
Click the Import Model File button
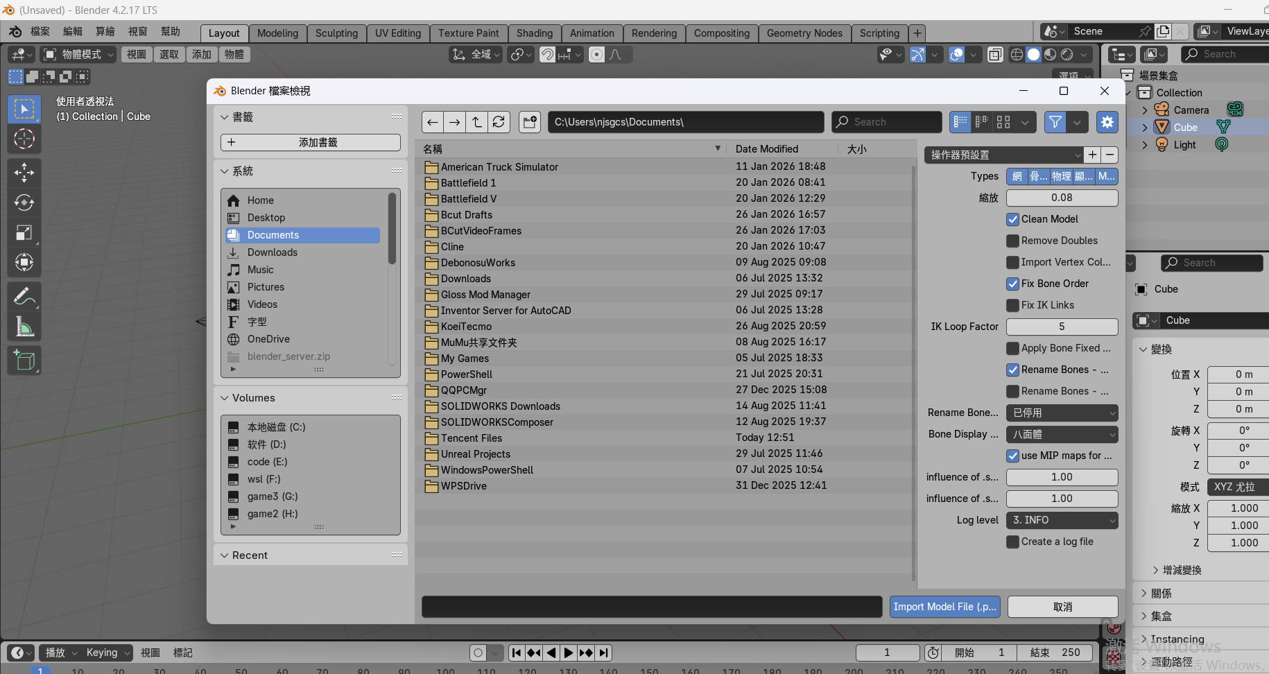(x=944, y=607)
